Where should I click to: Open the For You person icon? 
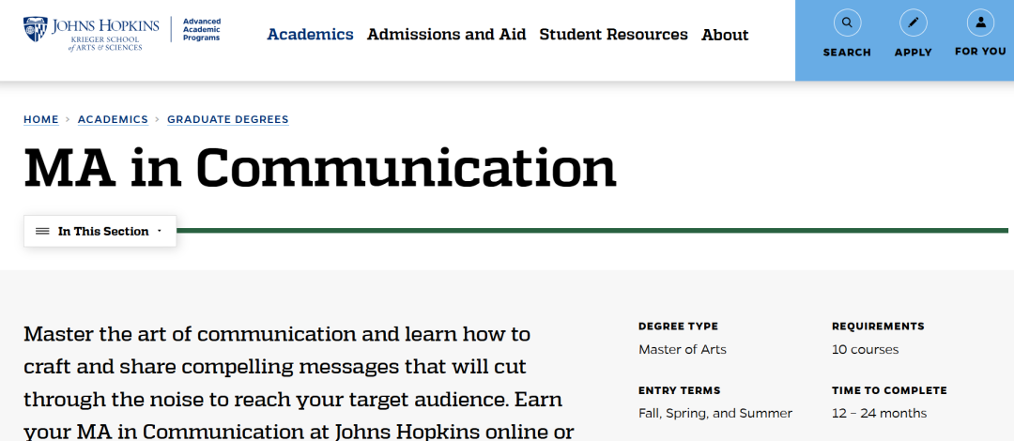(x=980, y=23)
